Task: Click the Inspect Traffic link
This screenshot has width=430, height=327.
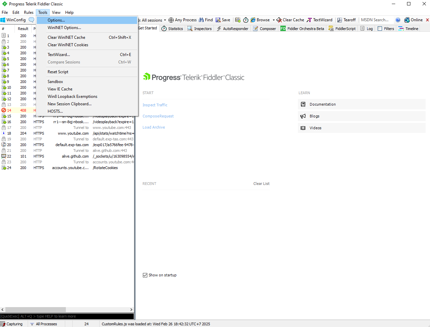Action: (155, 105)
